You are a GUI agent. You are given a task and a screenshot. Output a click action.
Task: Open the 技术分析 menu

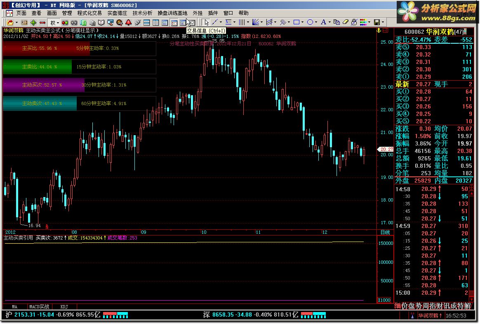[x=142, y=13]
